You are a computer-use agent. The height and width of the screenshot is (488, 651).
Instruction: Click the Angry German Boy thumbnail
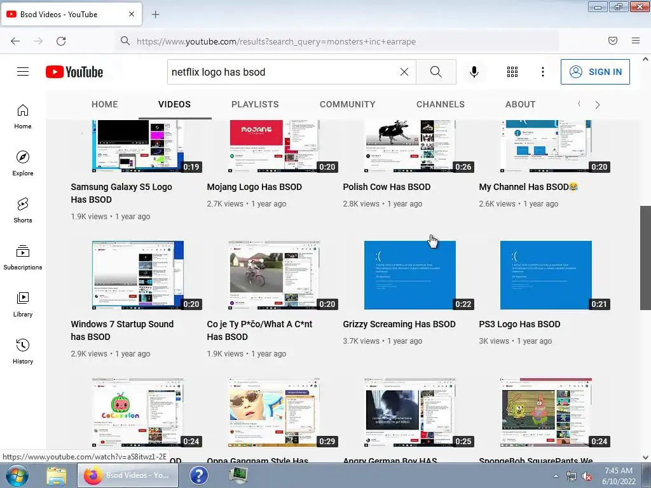coord(410,412)
